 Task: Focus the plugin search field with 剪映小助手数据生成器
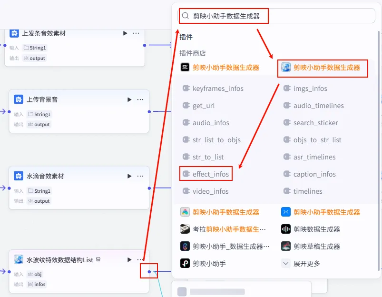coord(276,16)
